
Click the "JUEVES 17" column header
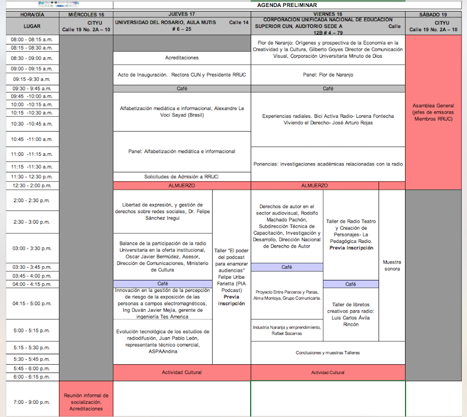182,14
